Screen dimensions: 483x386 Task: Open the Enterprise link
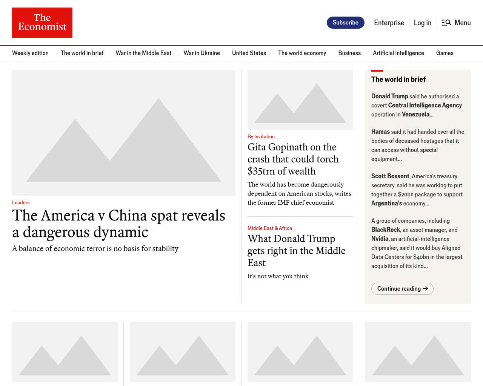point(389,23)
